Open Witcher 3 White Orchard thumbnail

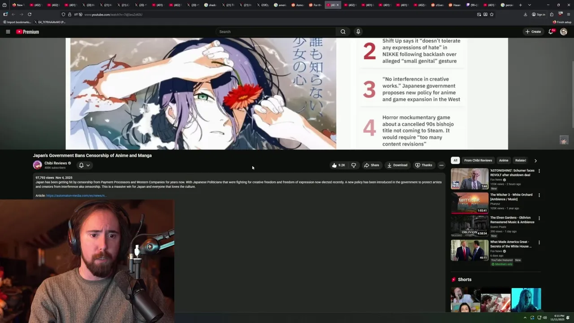tap(470, 203)
